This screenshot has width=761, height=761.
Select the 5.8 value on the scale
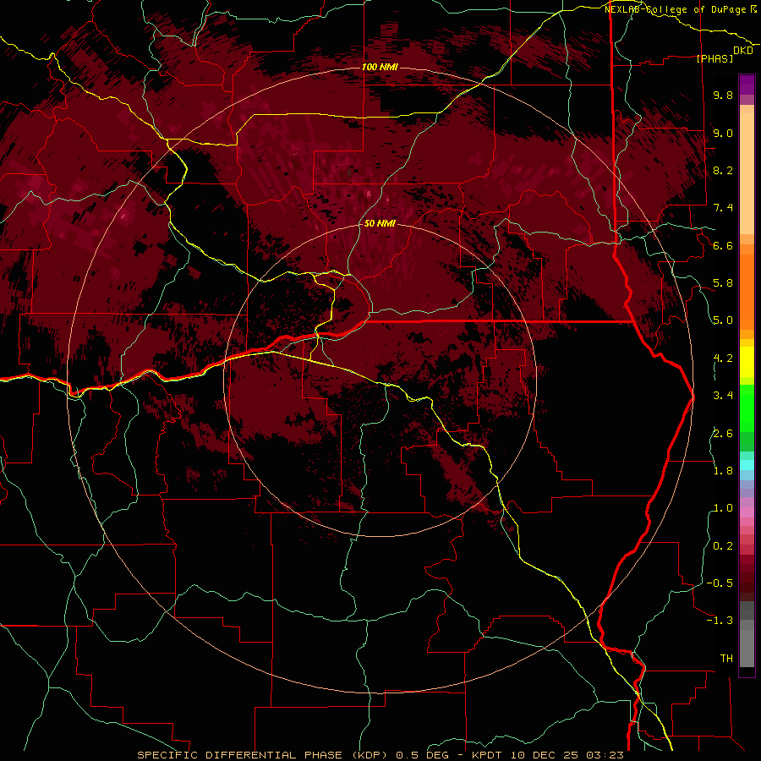tap(723, 283)
